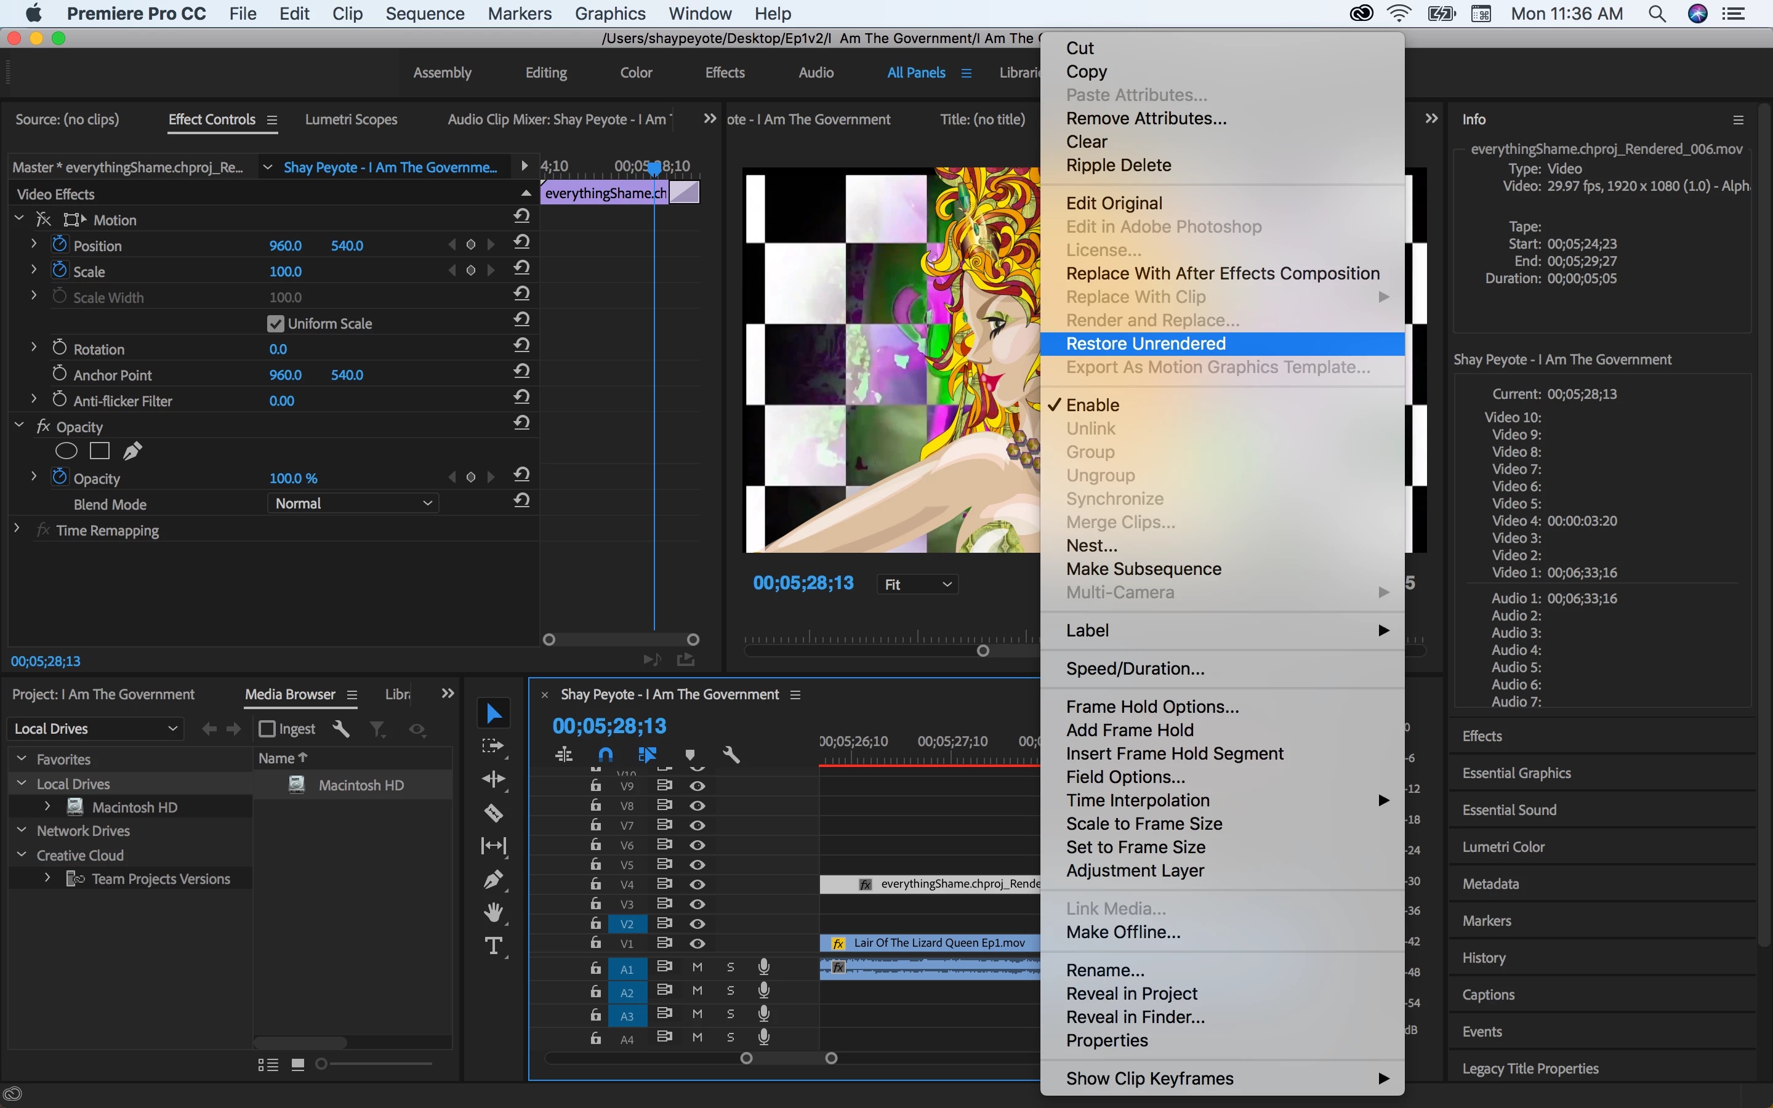
Task: Toggle animation stopwatch for Scale
Action: [x=59, y=270]
